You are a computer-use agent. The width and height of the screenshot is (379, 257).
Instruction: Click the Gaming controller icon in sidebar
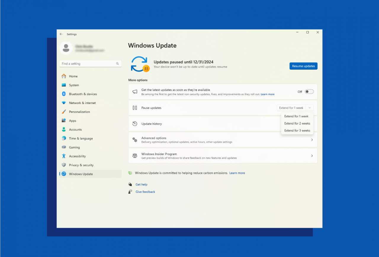click(64, 147)
